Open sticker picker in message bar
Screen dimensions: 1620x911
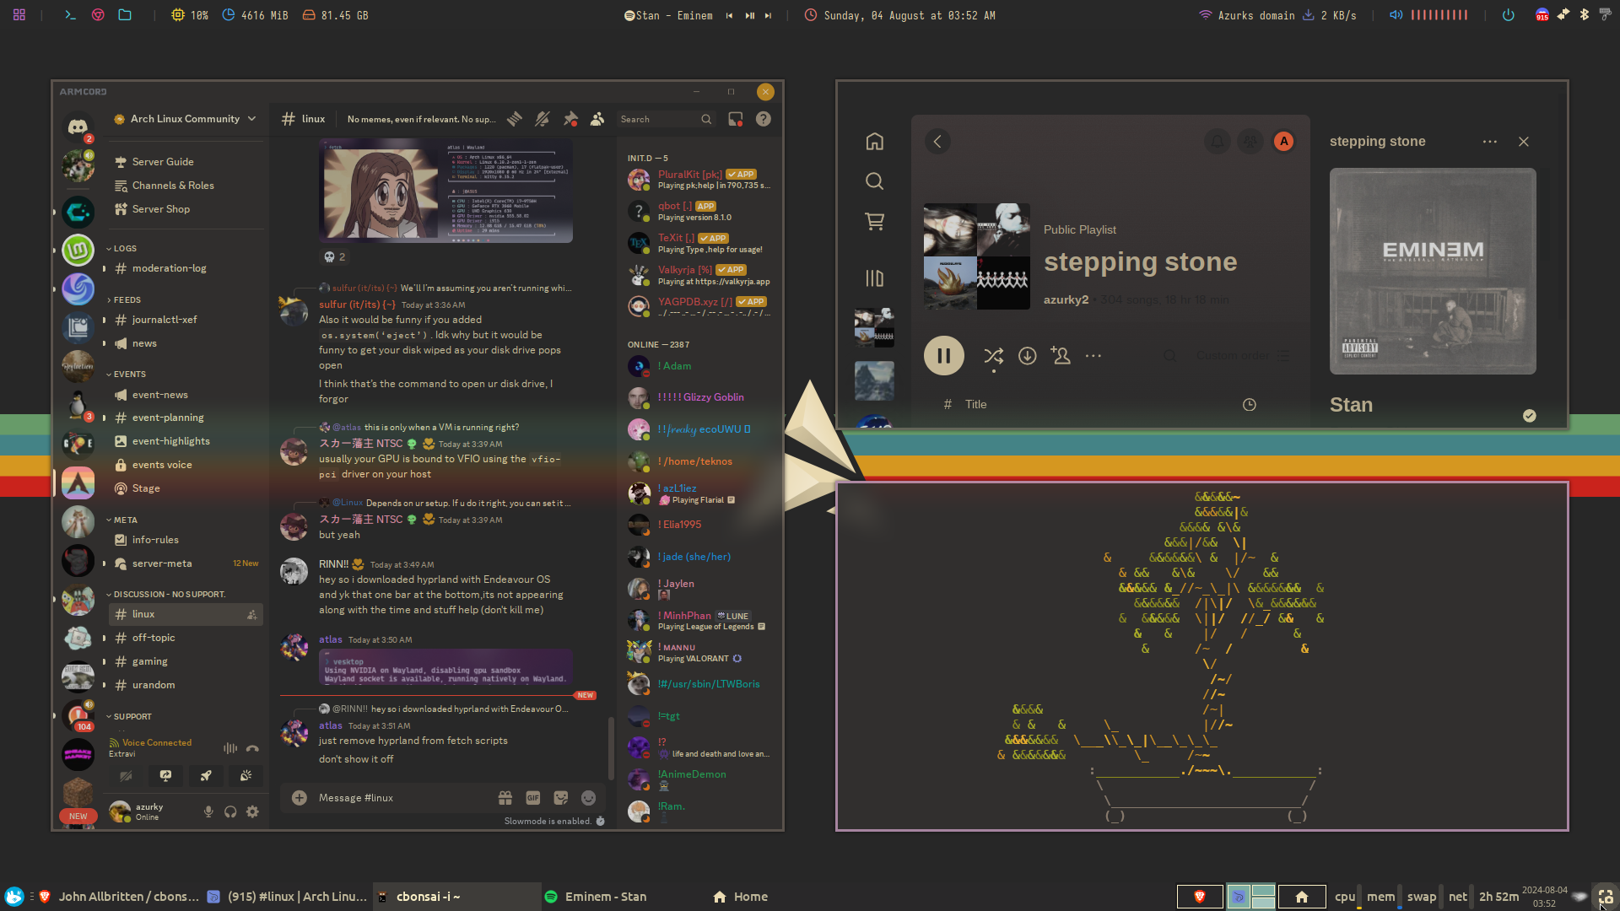point(561,797)
